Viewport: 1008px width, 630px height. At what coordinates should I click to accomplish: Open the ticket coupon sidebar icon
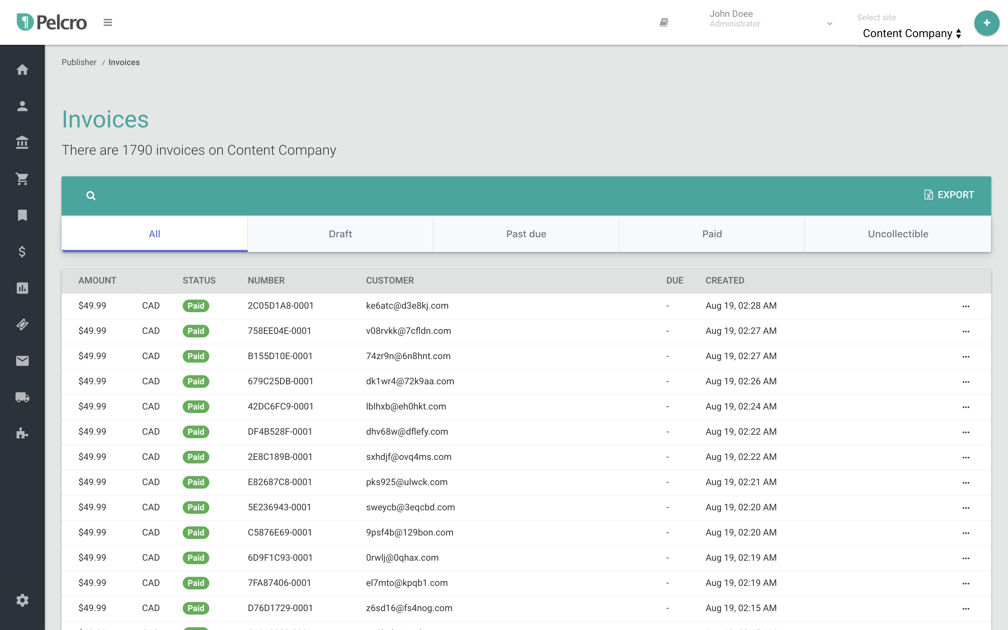click(22, 324)
